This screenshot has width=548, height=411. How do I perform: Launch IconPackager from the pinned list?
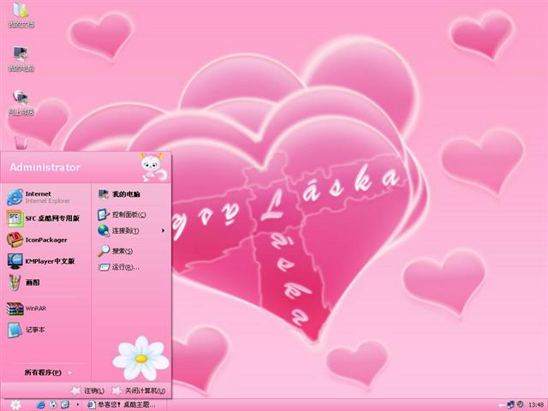tap(45, 240)
